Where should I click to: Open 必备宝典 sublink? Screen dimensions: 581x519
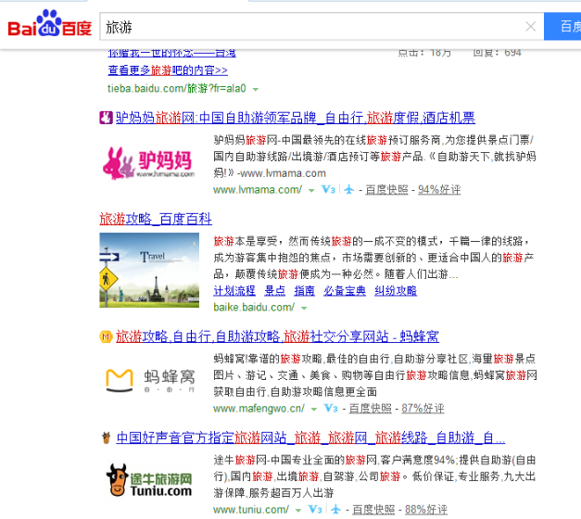tap(345, 291)
